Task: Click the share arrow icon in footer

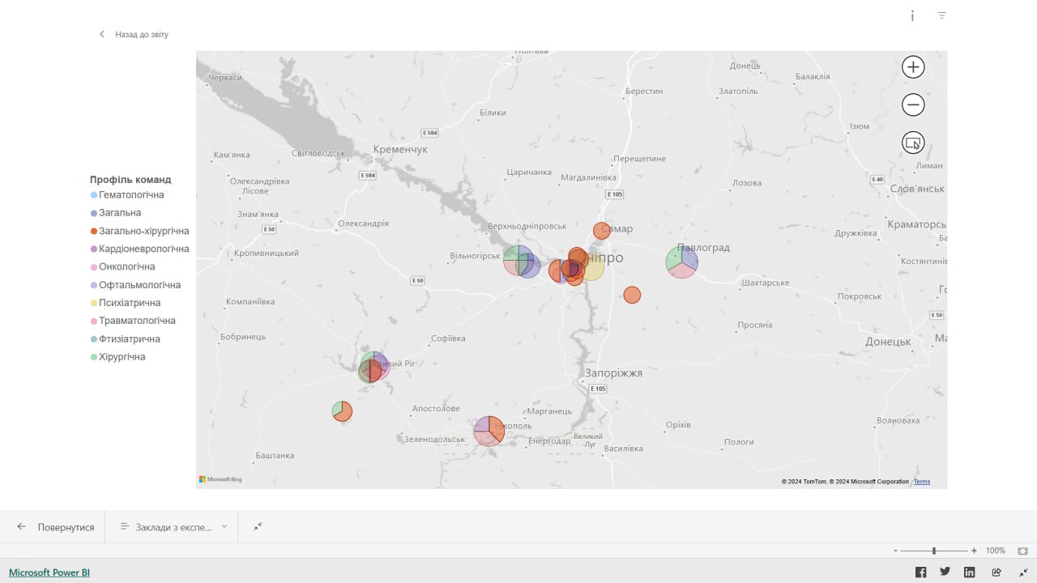Action: point(996,572)
